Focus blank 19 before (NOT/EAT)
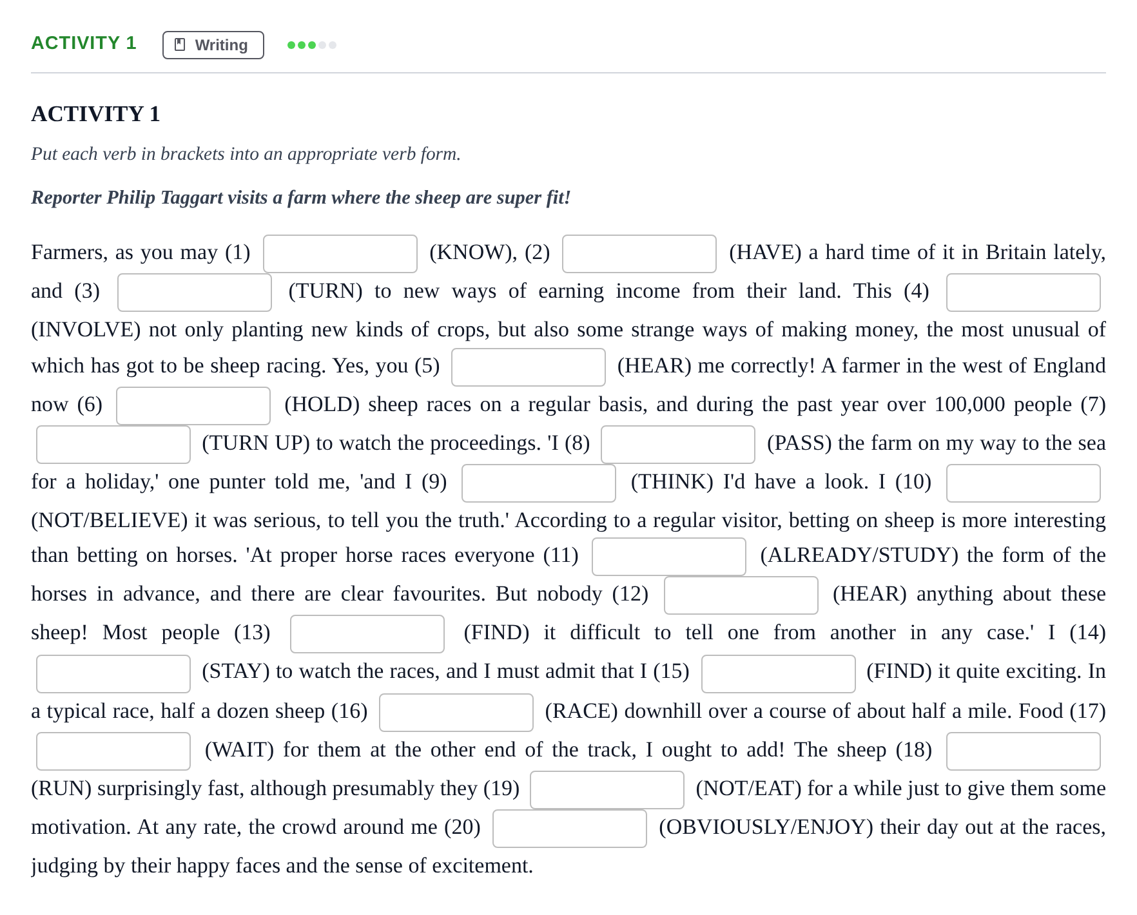This screenshot has height=915, width=1137. (607, 790)
